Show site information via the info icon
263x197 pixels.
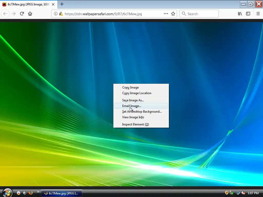pyautogui.click(x=55, y=14)
